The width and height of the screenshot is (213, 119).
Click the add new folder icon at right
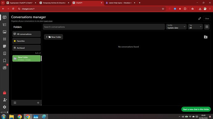point(206,37)
